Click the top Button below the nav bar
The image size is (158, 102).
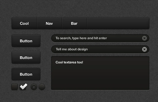tap(26, 41)
